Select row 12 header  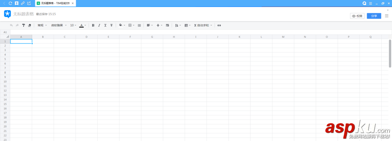[5, 90]
